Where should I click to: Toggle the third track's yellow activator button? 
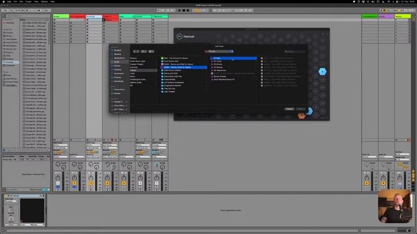click(x=91, y=183)
